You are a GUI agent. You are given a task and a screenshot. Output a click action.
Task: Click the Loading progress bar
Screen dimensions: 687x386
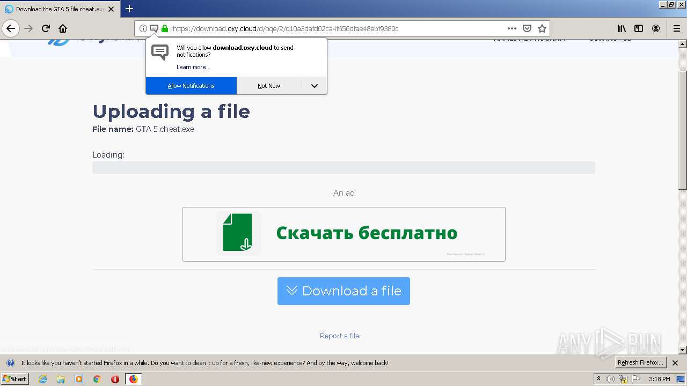point(343,167)
